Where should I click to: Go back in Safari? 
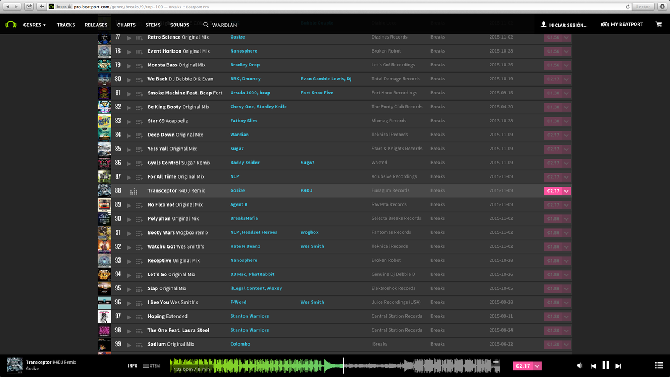pos(8,7)
